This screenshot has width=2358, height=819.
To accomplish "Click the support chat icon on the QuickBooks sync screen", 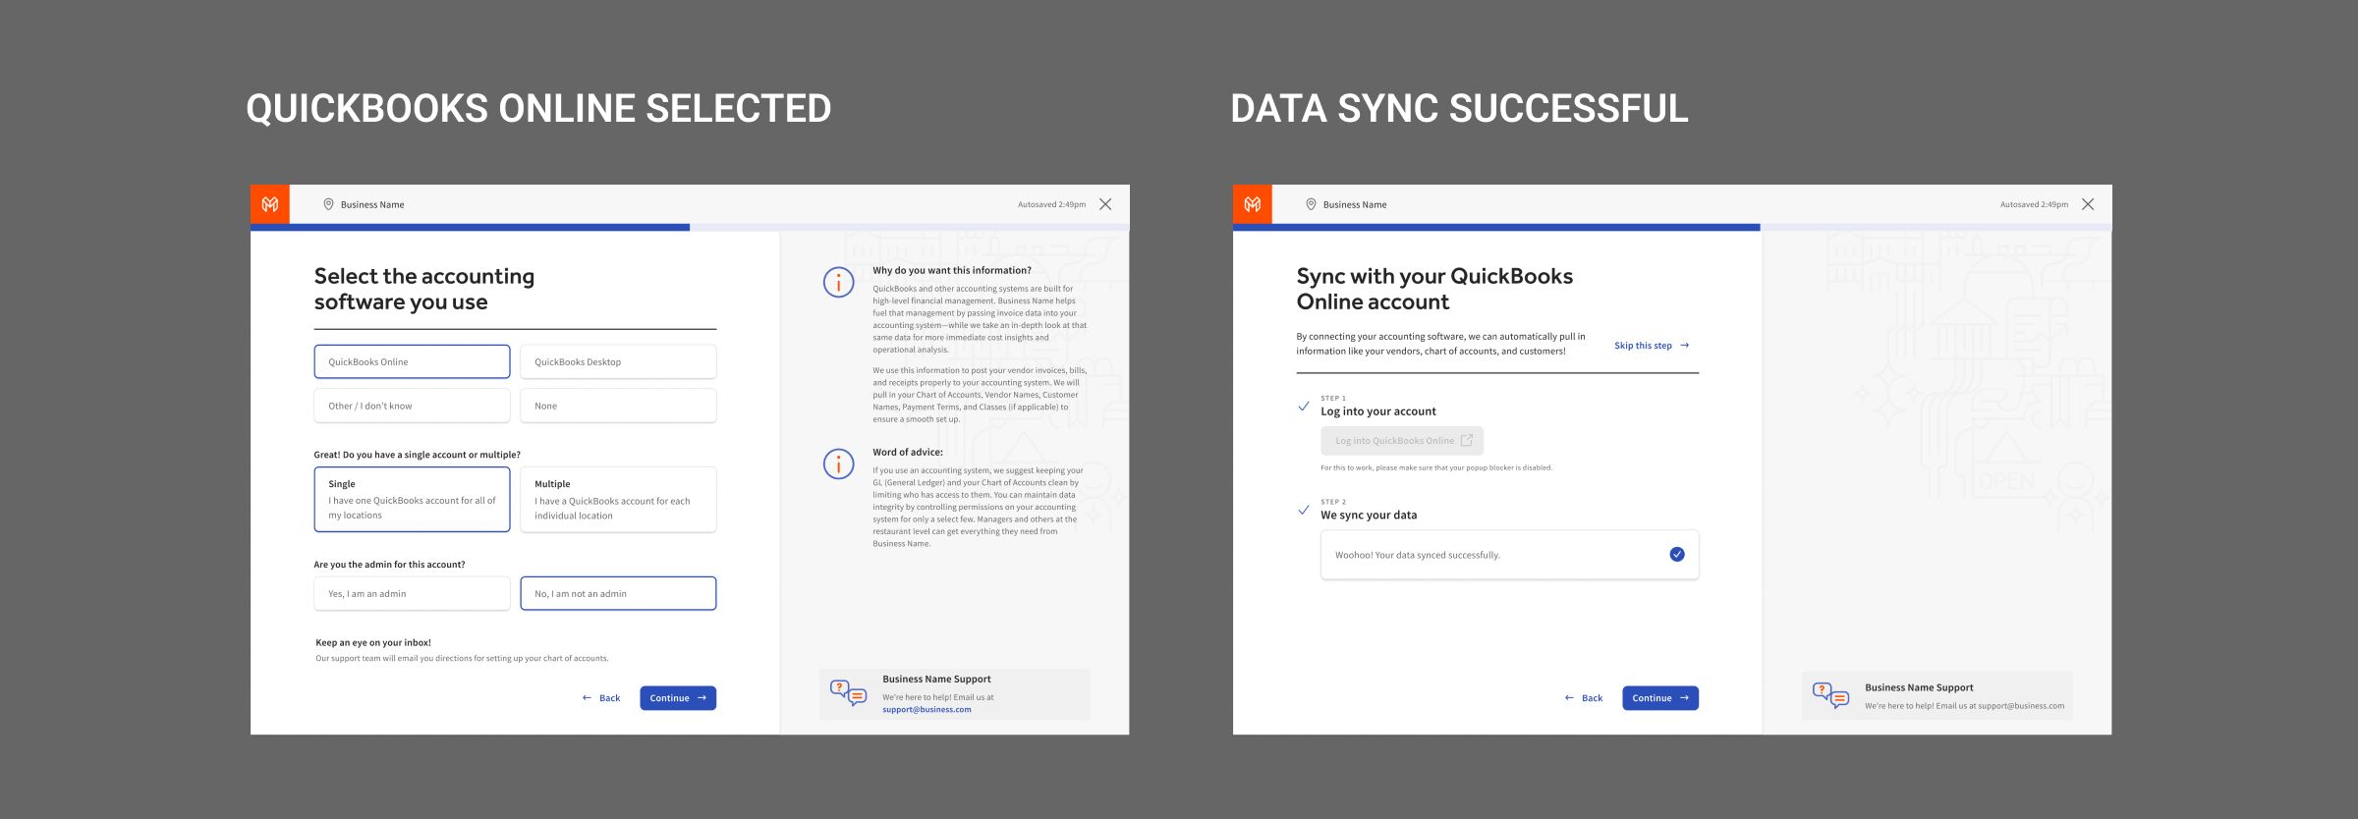I will coord(1830,695).
